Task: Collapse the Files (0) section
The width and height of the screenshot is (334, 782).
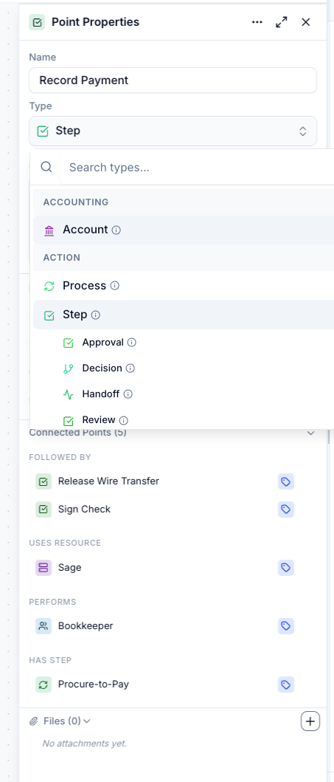Action: 86,721
